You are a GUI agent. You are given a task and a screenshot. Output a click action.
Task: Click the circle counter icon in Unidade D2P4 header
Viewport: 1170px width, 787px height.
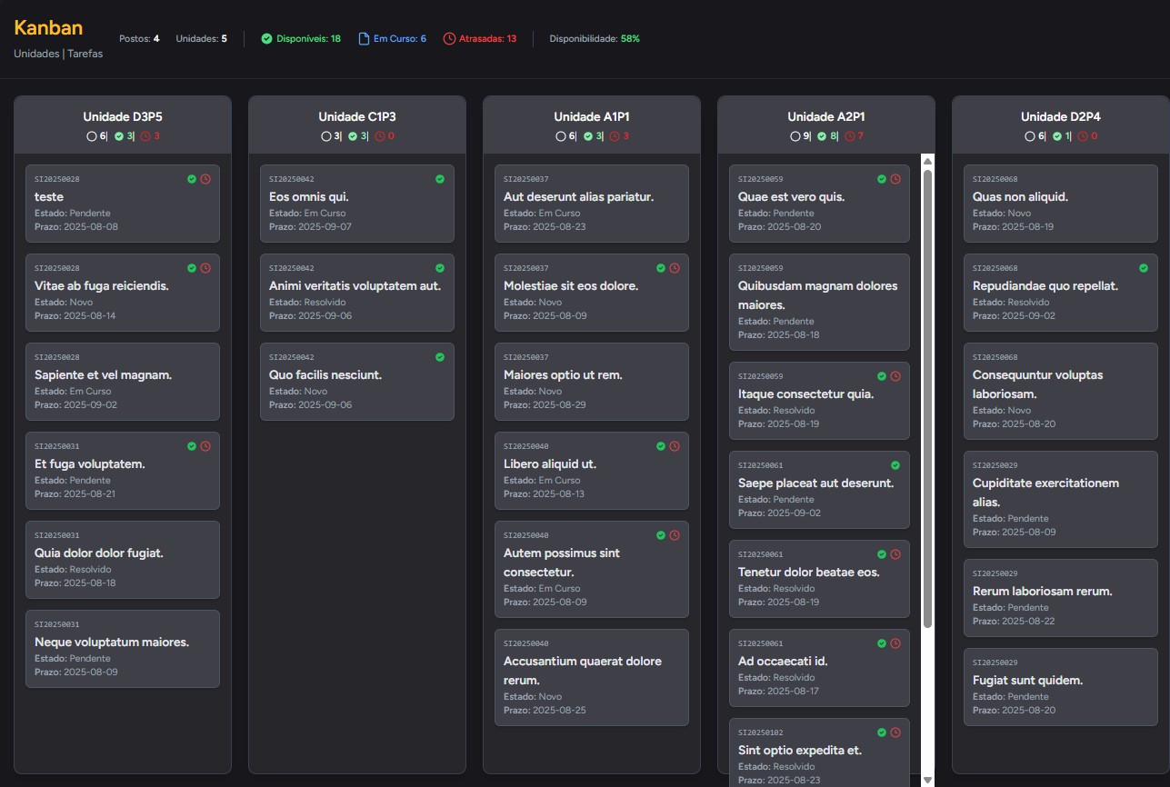coord(1029,136)
